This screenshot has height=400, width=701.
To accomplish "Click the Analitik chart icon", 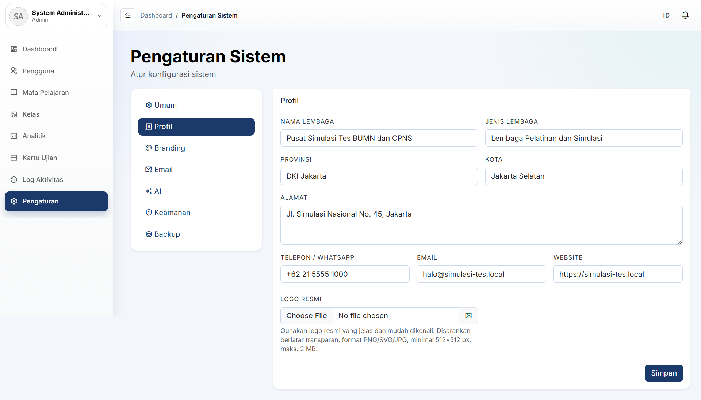I will (14, 136).
